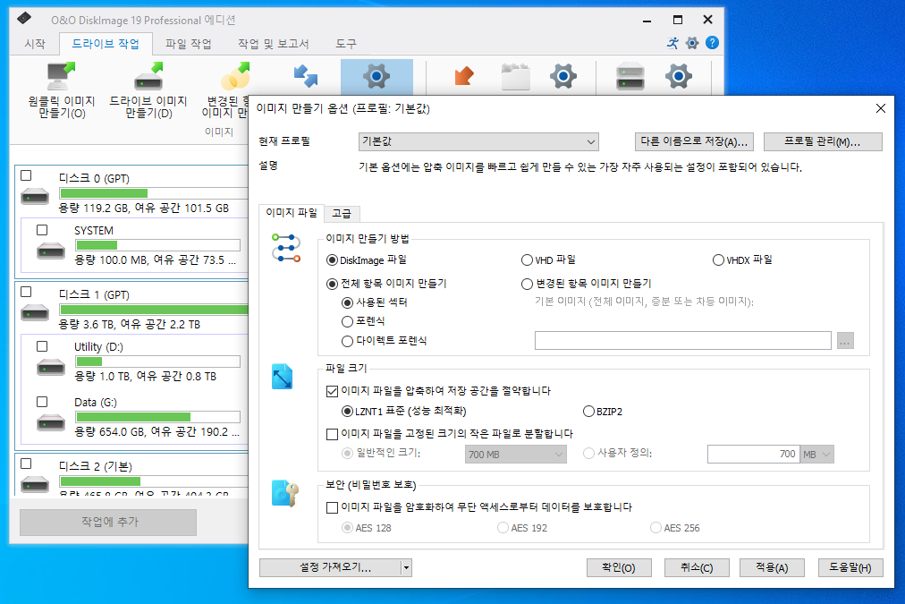Image resolution: width=905 pixels, height=604 pixels.
Task: Click the Data (G:) usage bar
Action: 157,417
